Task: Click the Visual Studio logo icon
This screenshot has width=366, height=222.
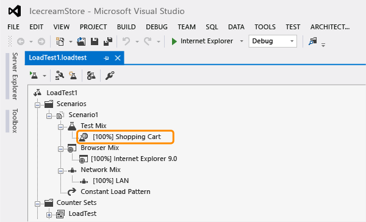Action: (15, 11)
